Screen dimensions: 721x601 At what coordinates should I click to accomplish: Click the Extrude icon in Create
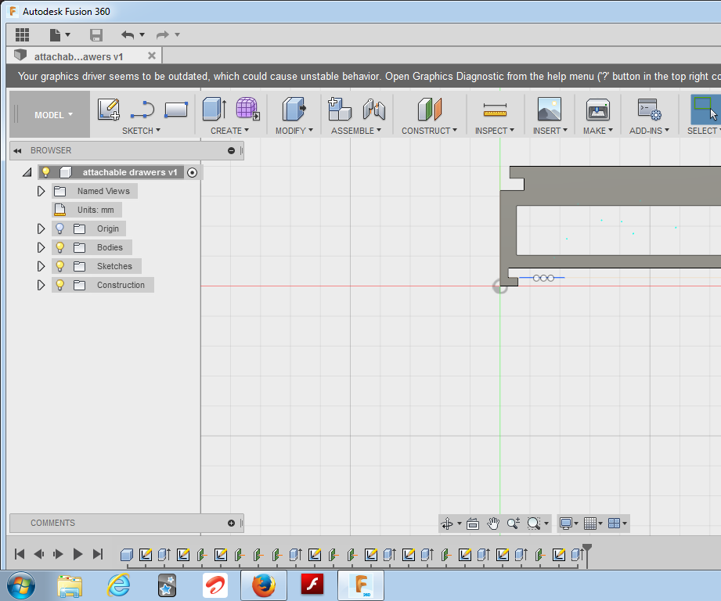pos(214,109)
